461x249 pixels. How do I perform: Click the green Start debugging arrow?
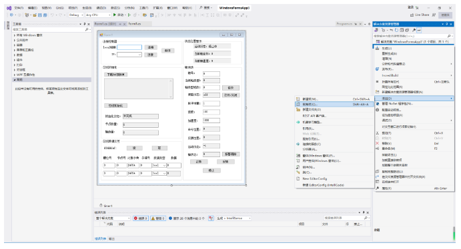click(115, 15)
